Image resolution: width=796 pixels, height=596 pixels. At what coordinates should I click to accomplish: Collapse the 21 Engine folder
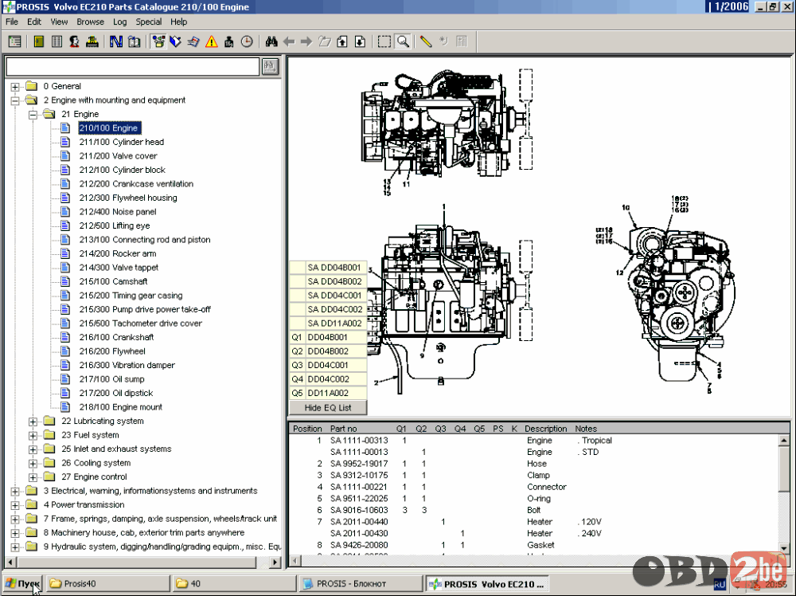tap(33, 115)
